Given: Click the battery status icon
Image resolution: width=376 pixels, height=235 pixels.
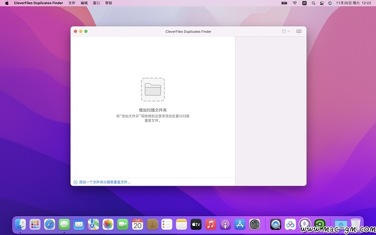Looking at the screenshot, I should pyautogui.click(x=284, y=3).
